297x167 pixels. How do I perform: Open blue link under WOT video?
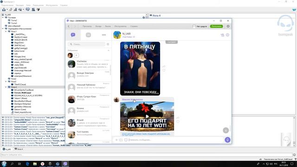[x=146, y=134]
